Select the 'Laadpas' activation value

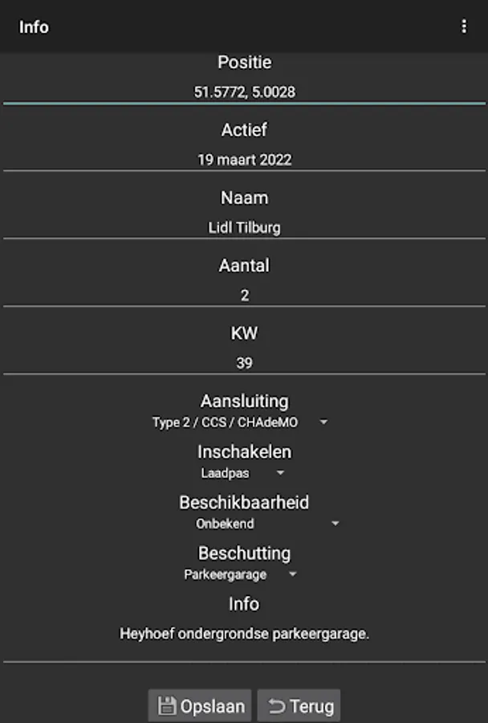pyautogui.click(x=225, y=473)
